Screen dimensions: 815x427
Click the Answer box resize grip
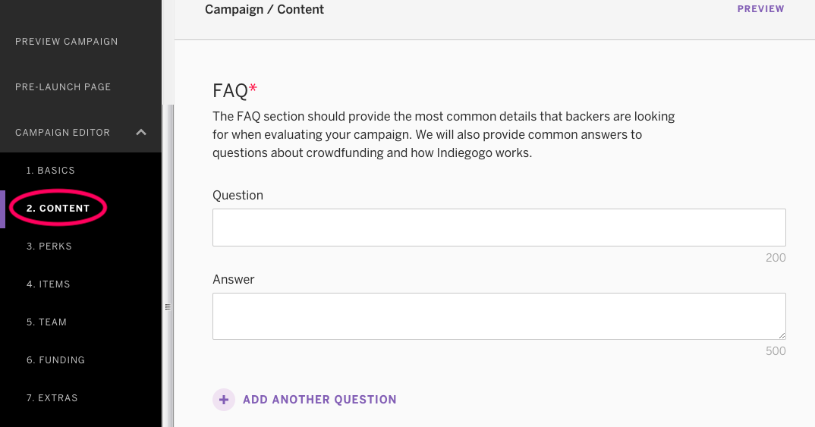(x=782, y=335)
